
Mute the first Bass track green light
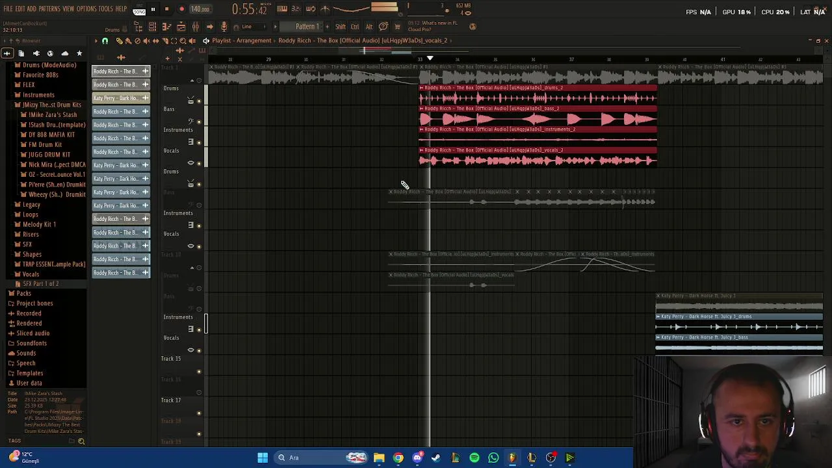(199, 122)
